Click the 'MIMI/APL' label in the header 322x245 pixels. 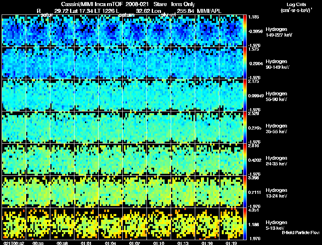[x=209, y=11]
